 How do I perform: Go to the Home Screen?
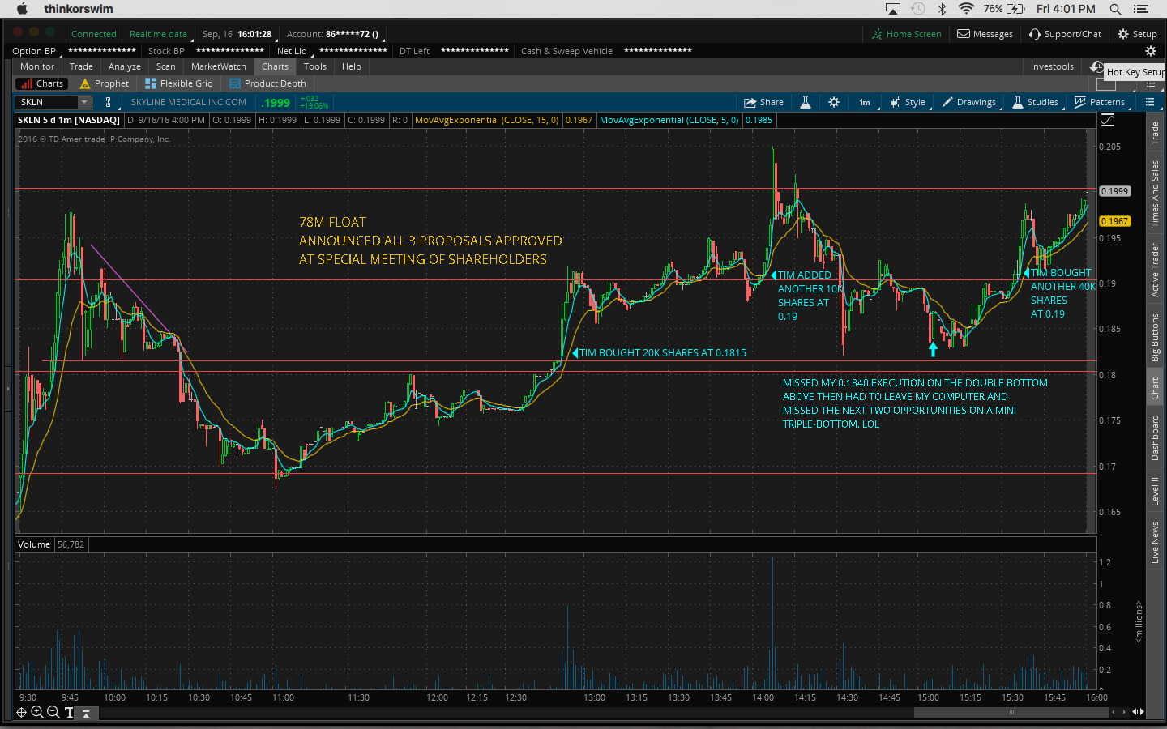coord(906,34)
